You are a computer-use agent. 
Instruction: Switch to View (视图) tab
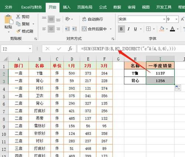coord(146,7)
